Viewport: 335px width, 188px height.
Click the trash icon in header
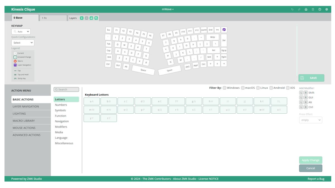click(313, 9)
